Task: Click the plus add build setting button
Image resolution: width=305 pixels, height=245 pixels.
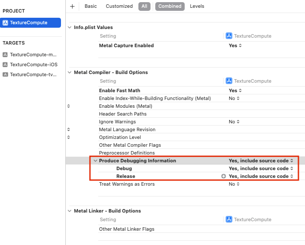Action: (72, 6)
